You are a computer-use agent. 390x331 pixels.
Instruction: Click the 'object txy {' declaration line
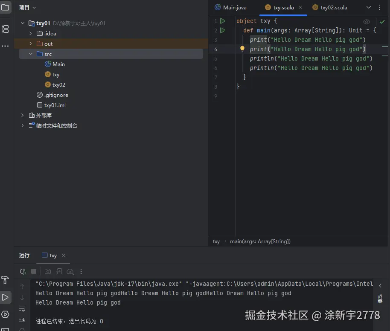pos(257,21)
